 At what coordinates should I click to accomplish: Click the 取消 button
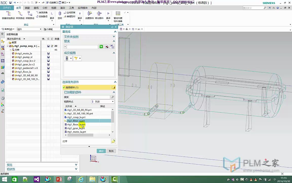tap(111, 151)
